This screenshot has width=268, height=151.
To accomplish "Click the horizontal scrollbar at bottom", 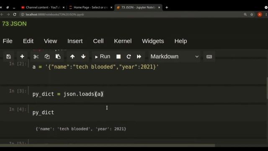I will 107,146.
